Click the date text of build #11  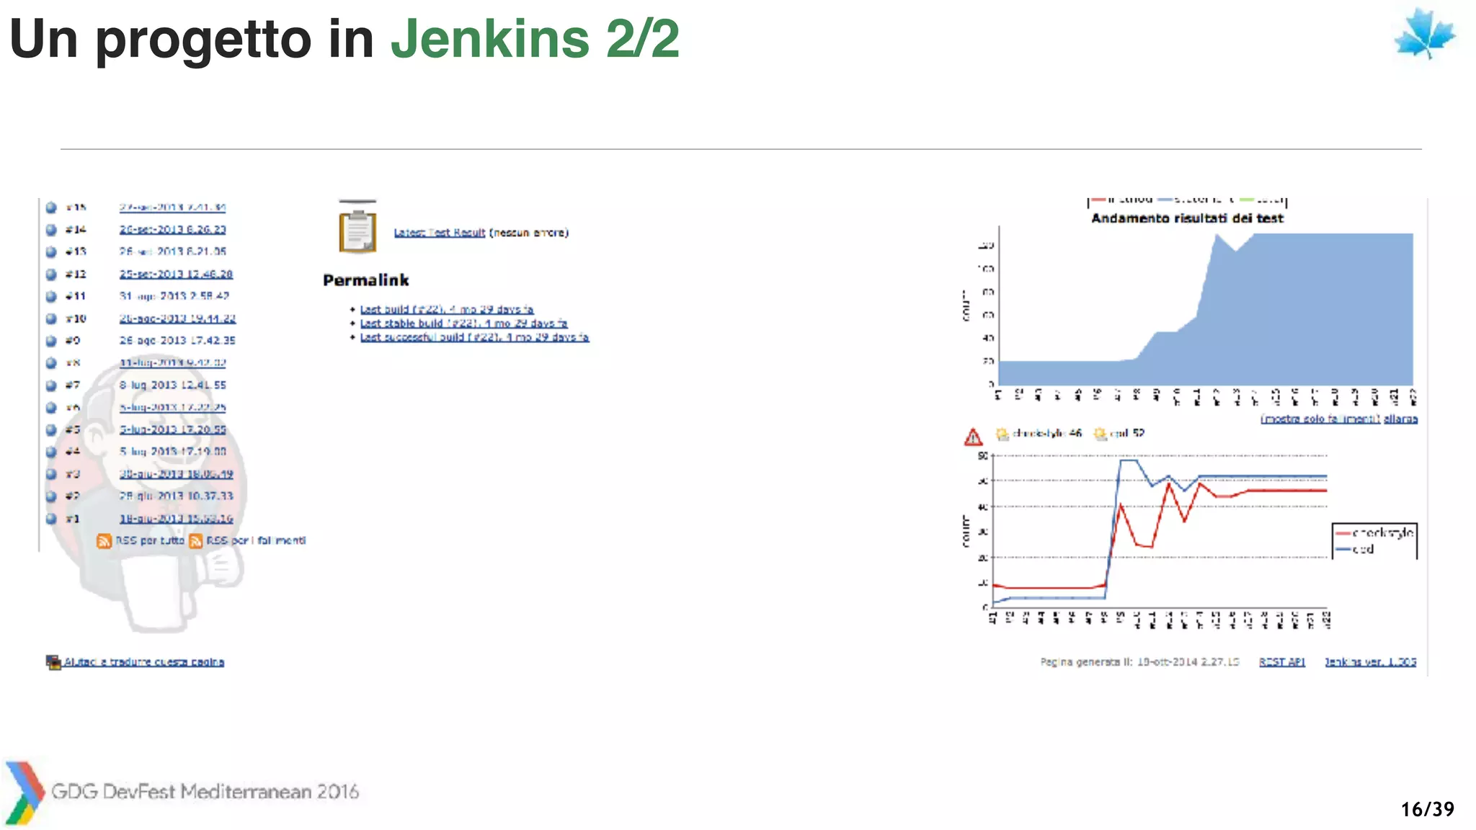click(174, 296)
